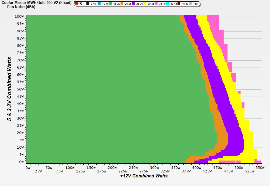Select the dark red 45-50 legend swatch

(x=179, y=4)
